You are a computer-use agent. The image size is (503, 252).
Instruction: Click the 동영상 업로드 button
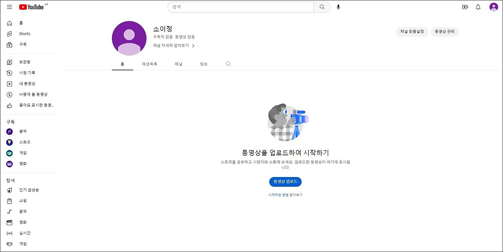[x=285, y=182]
